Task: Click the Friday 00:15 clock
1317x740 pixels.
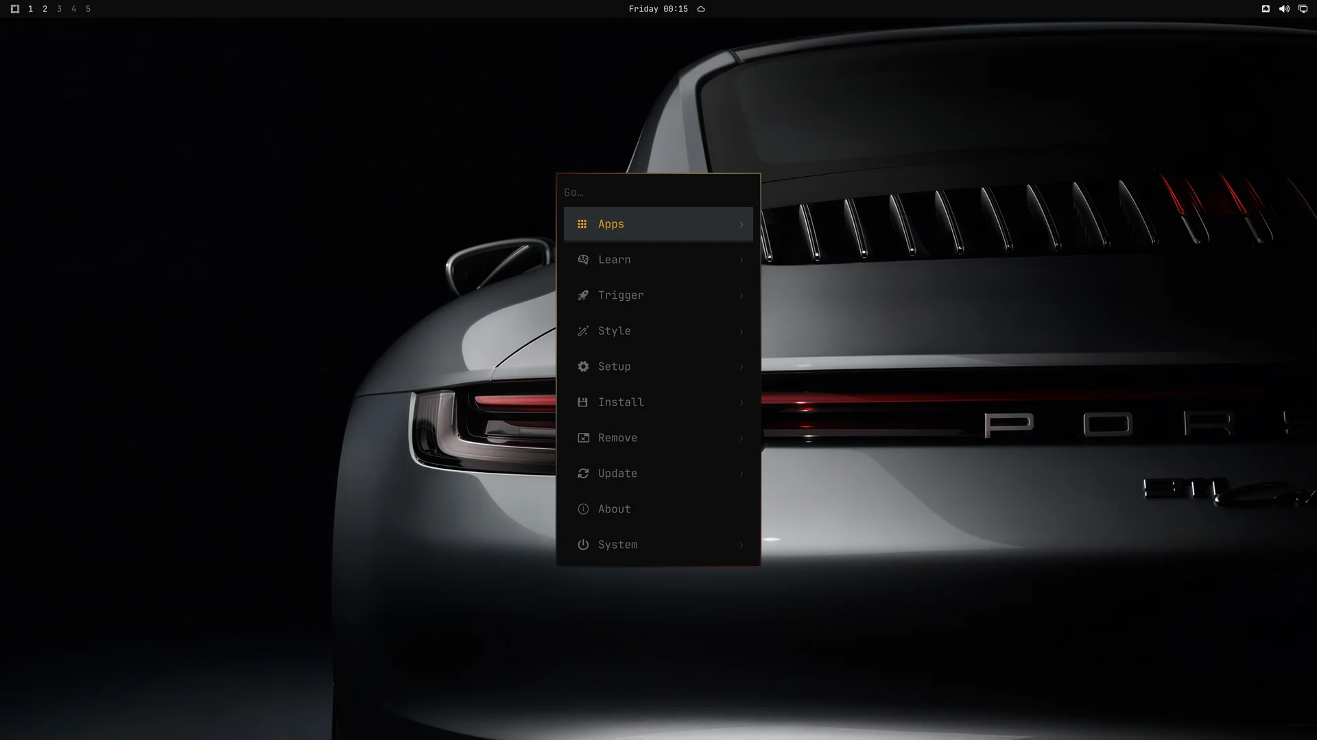Action: pos(658,9)
